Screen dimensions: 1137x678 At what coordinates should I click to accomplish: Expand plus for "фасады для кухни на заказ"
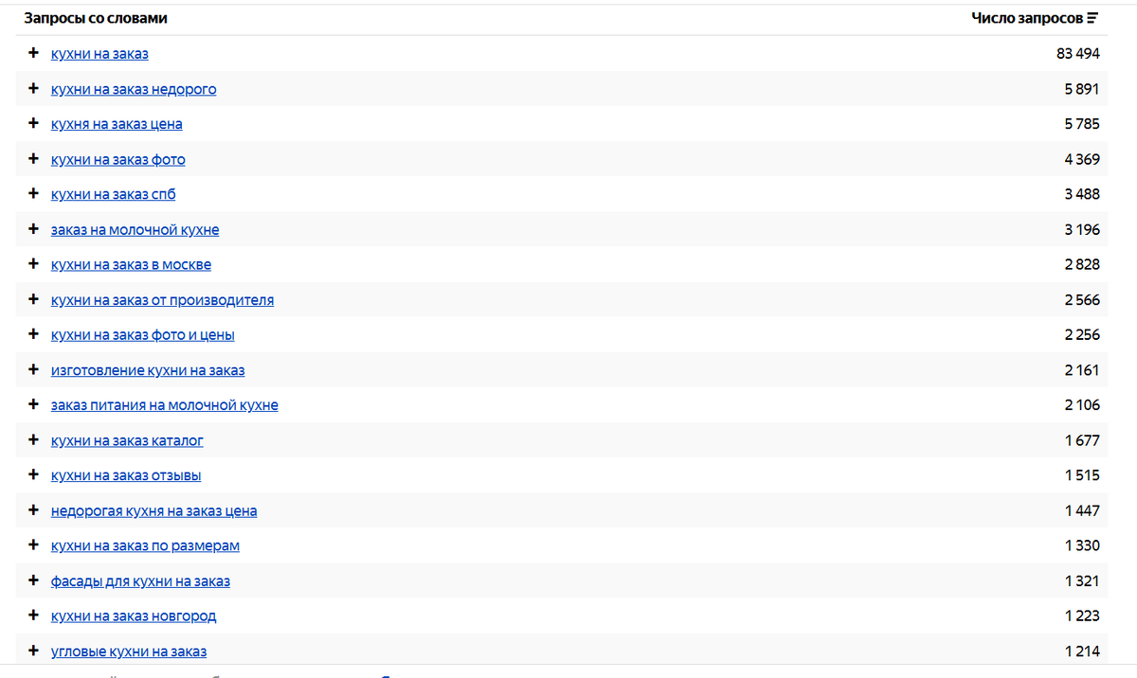click(x=33, y=580)
